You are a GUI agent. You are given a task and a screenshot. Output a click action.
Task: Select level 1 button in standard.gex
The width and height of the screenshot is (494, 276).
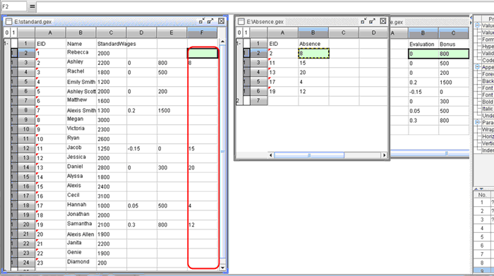(13, 32)
